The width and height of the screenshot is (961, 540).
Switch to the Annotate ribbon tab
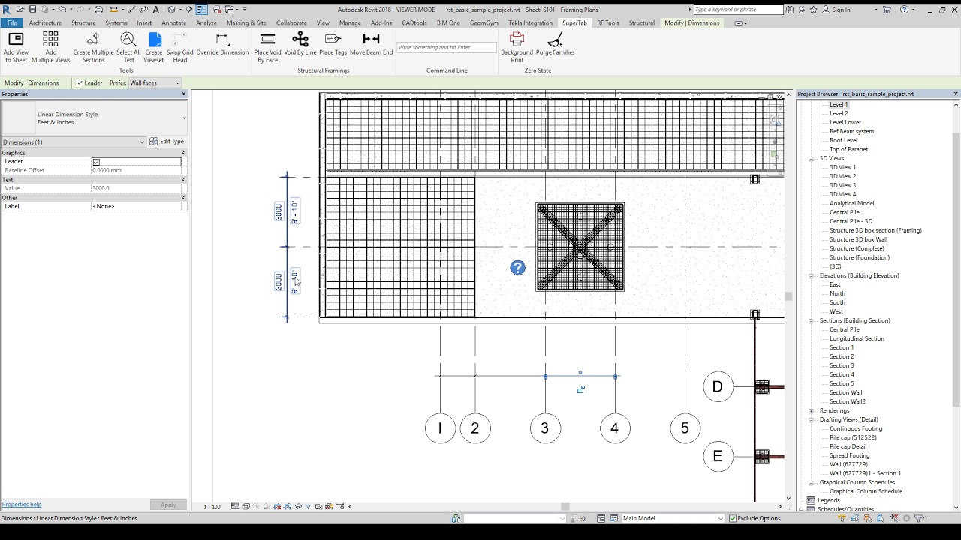[173, 23]
